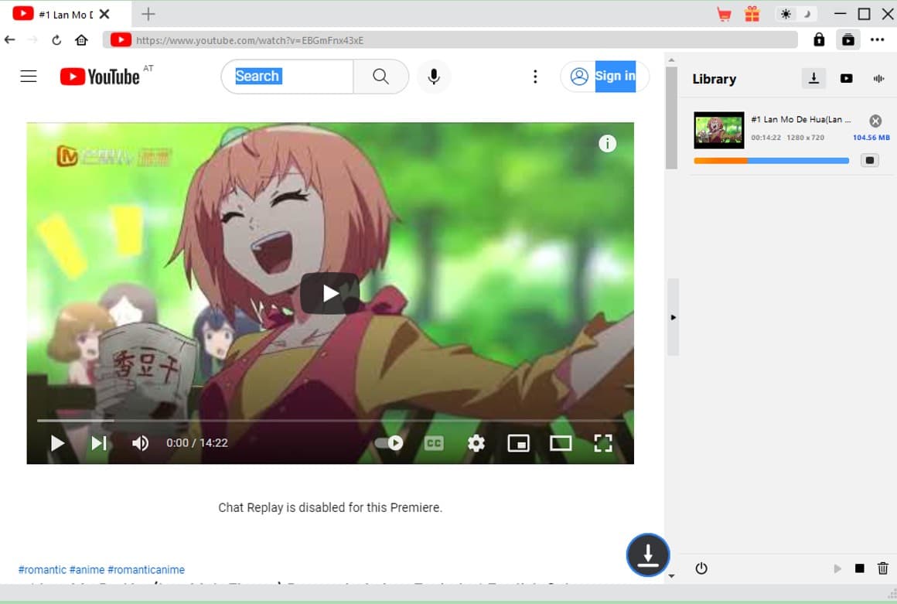Click the shopping cart icon
Viewport: 897px width, 604px height.
click(x=724, y=14)
